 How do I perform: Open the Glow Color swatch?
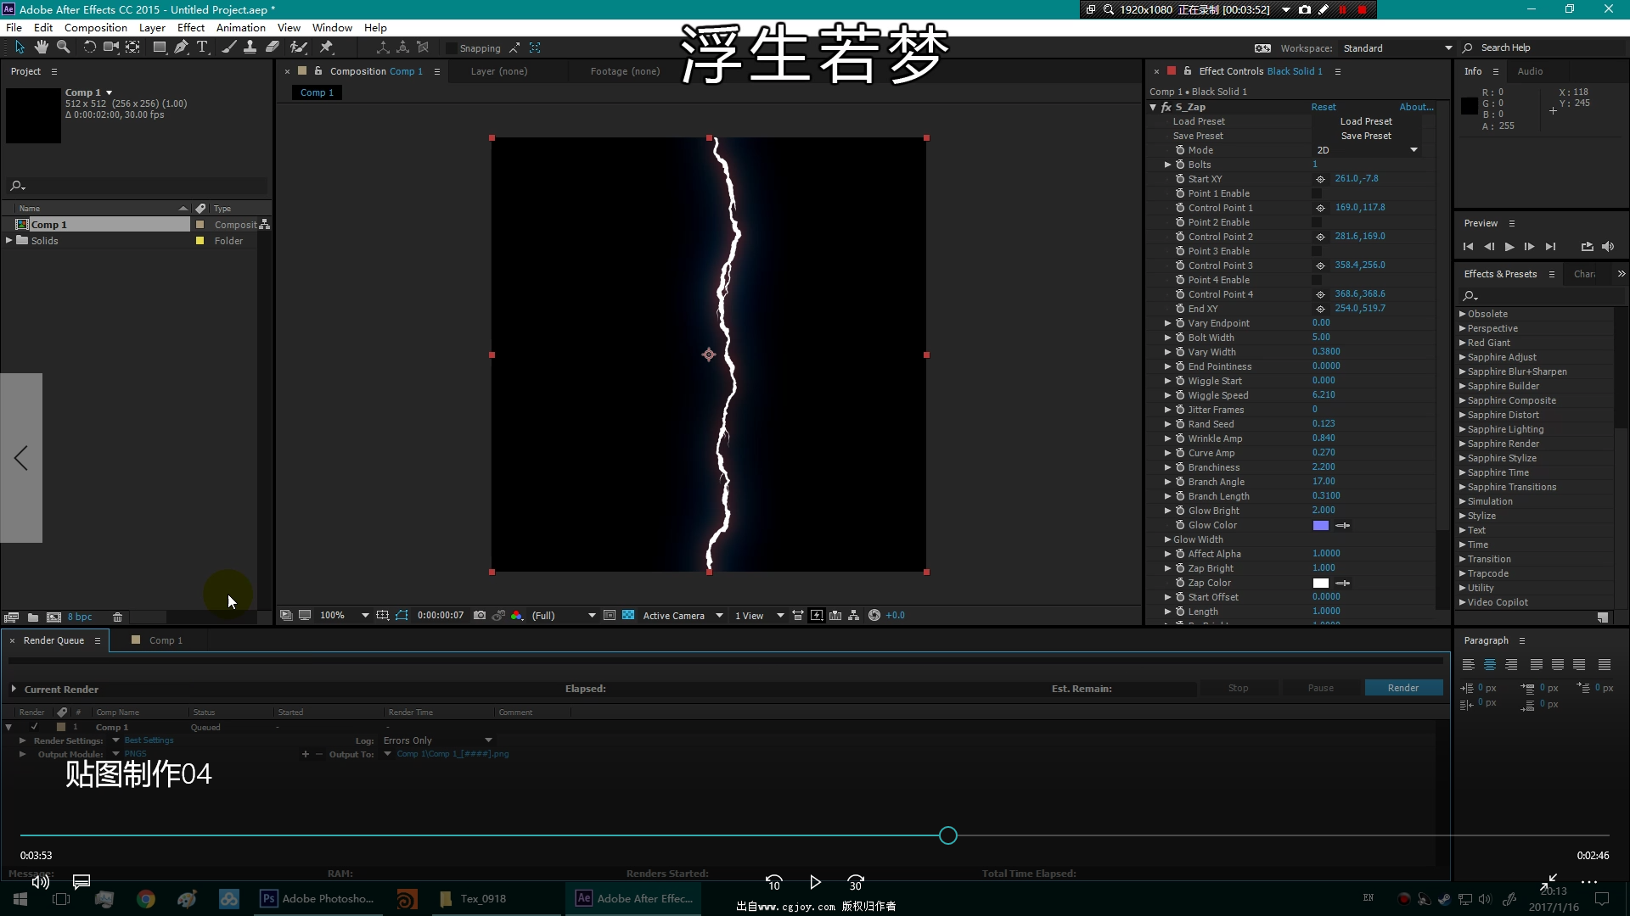point(1320,526)
